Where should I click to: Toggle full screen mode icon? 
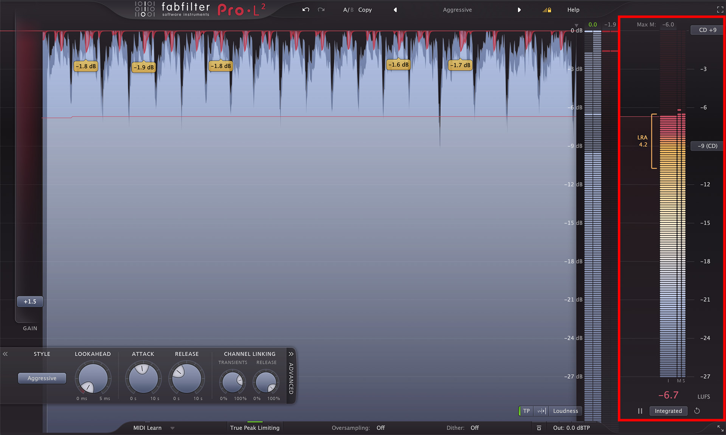(720, 10)
